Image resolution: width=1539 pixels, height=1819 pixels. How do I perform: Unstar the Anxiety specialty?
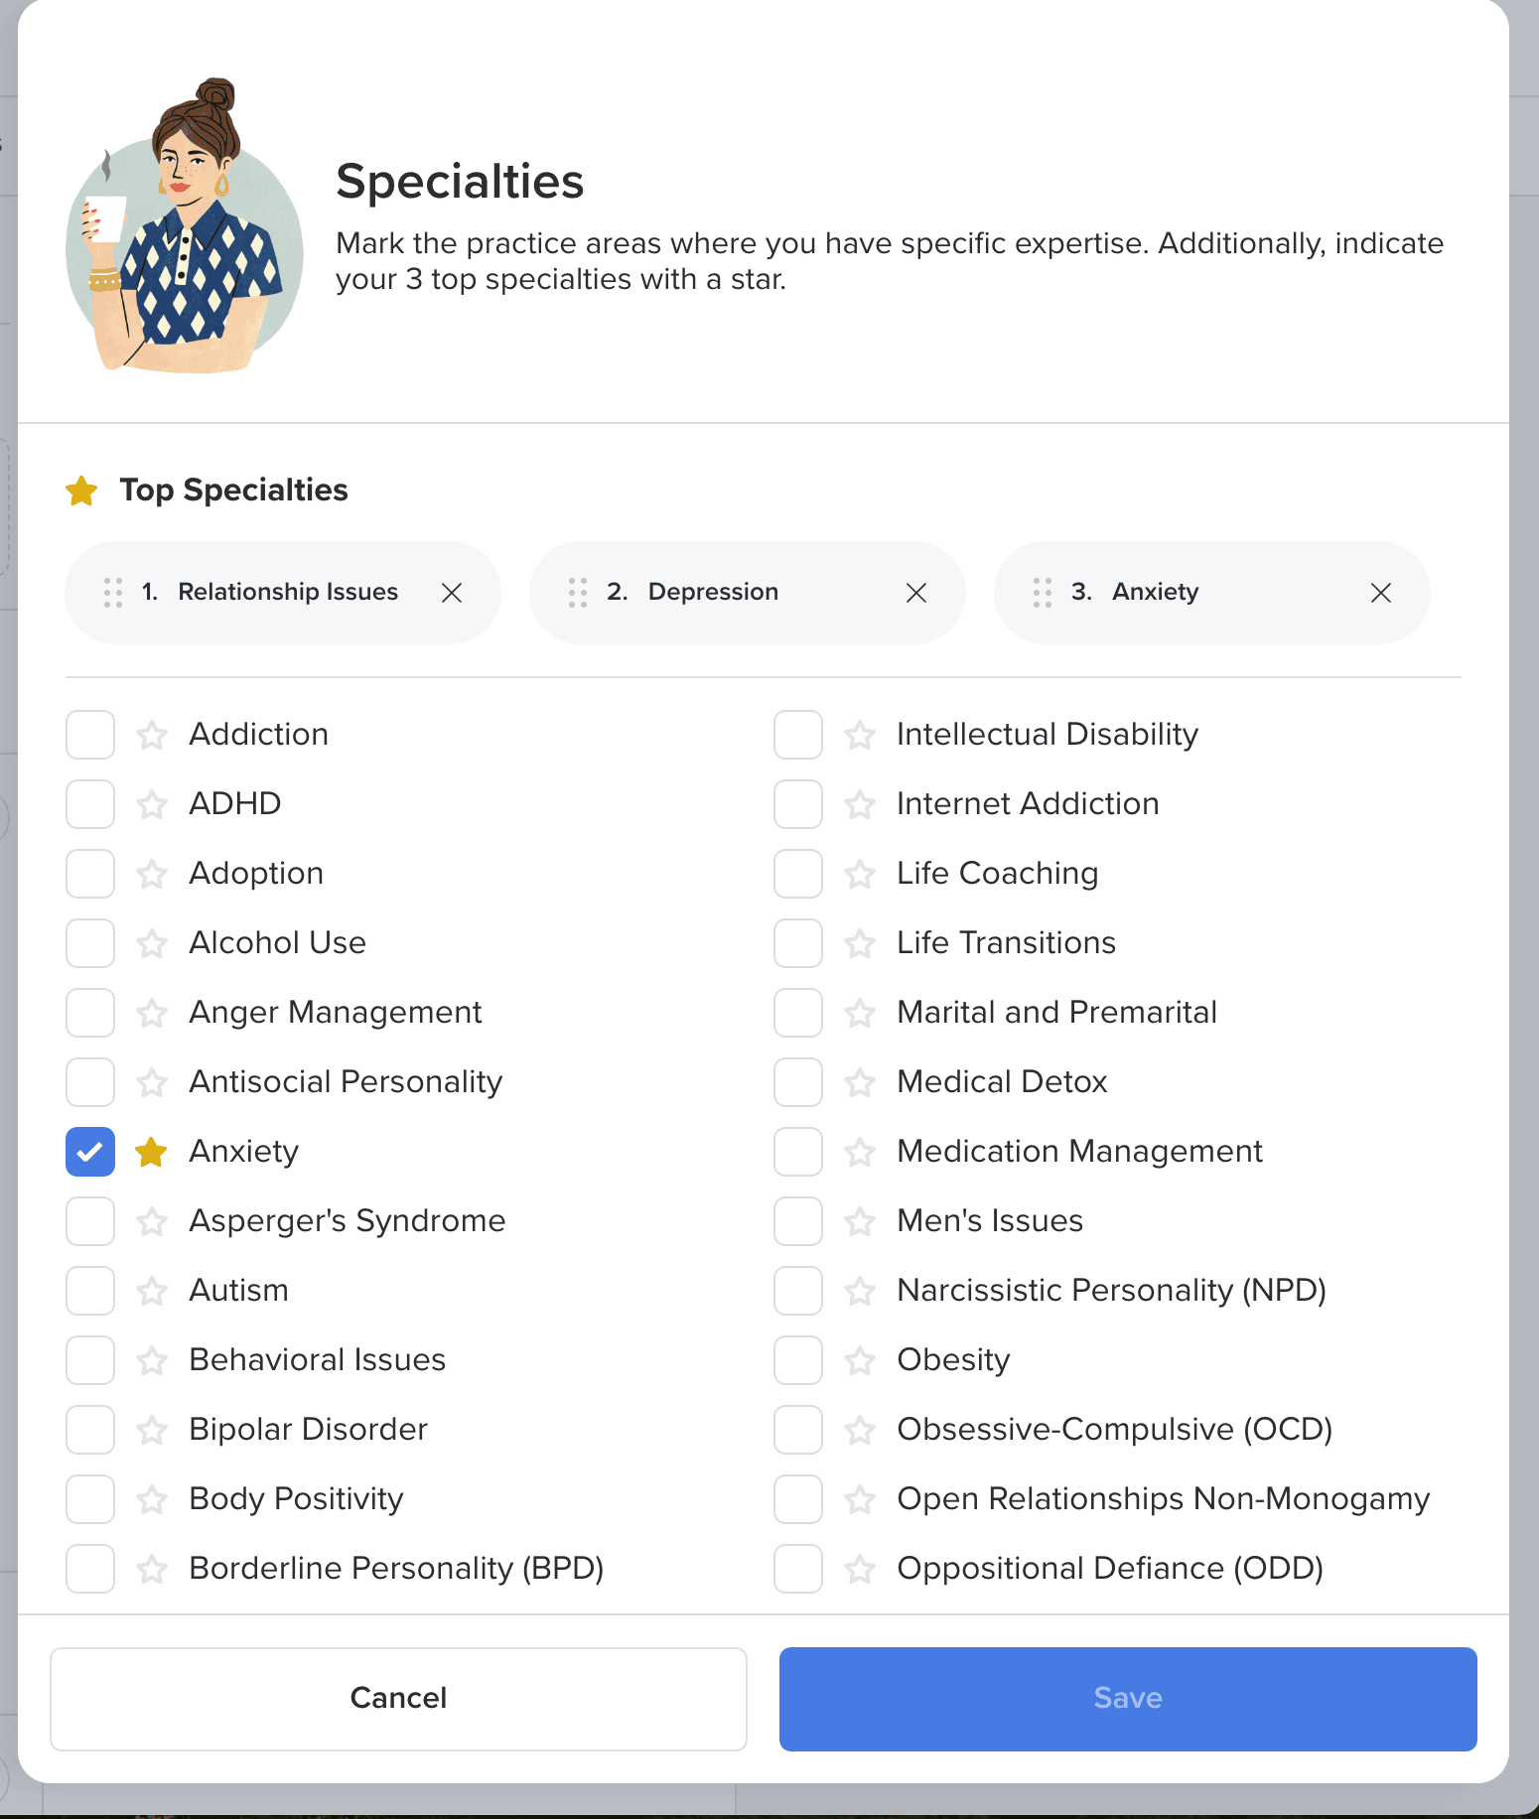pyautogui.click(x=151, y=1152)
